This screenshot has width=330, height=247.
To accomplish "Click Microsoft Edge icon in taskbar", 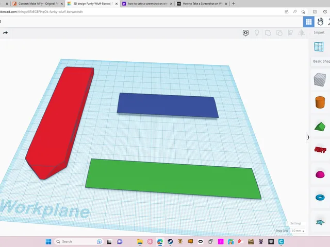I will click(160, 241).
